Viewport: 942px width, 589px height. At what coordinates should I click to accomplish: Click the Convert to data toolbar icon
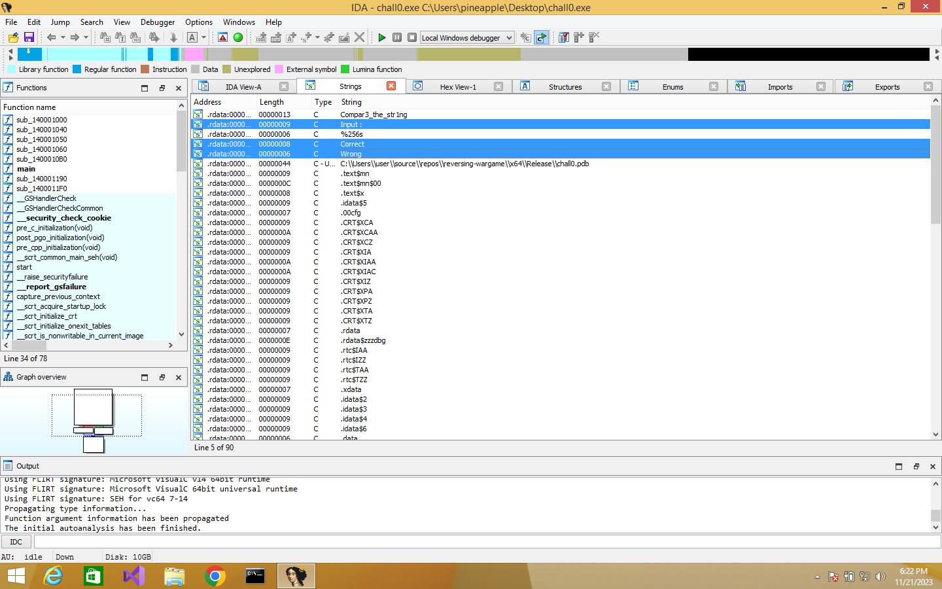pos(276,37)
